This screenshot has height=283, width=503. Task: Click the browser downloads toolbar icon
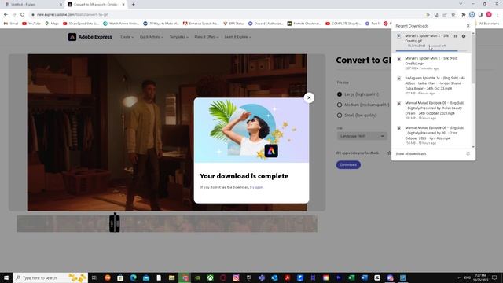pos(472,14)
